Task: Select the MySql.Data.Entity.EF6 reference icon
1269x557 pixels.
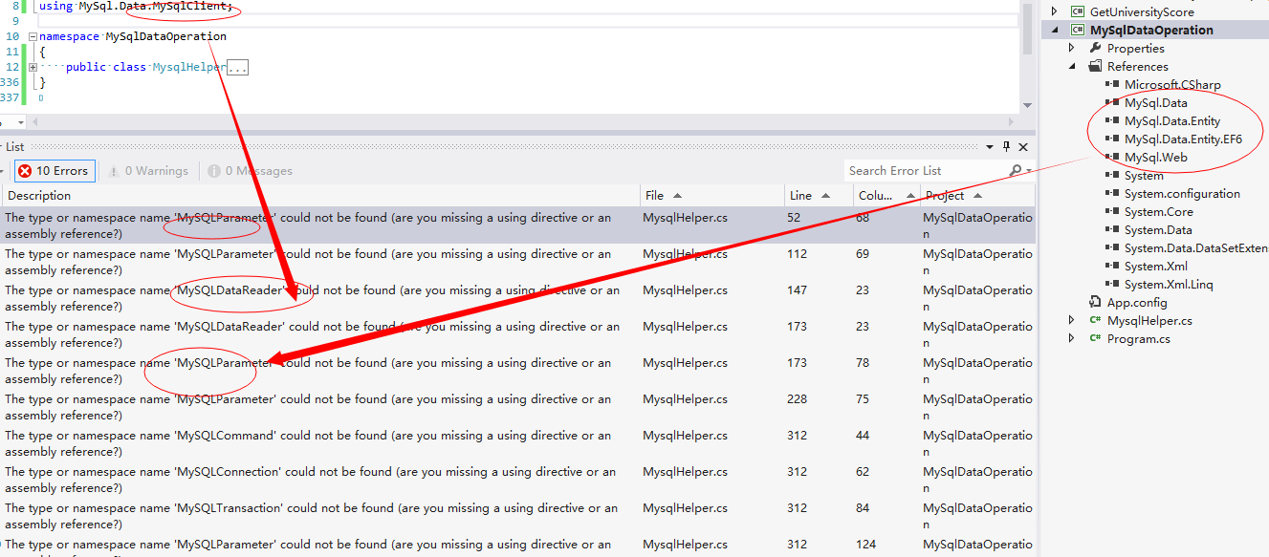Action: (1112, 139)
